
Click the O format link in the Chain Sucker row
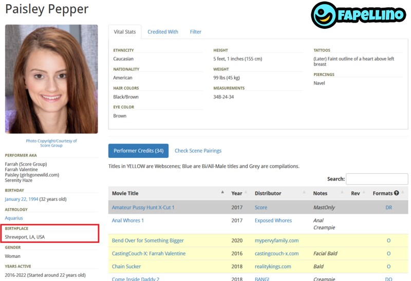388,266
